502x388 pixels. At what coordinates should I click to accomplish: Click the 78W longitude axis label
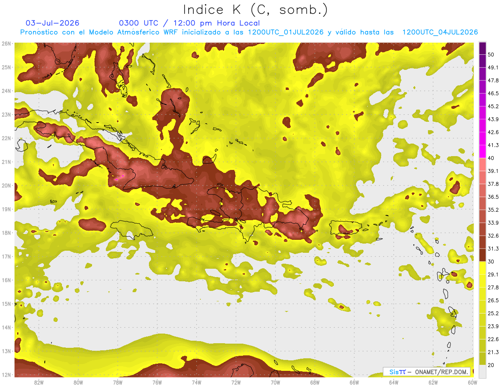coord(118,383)
